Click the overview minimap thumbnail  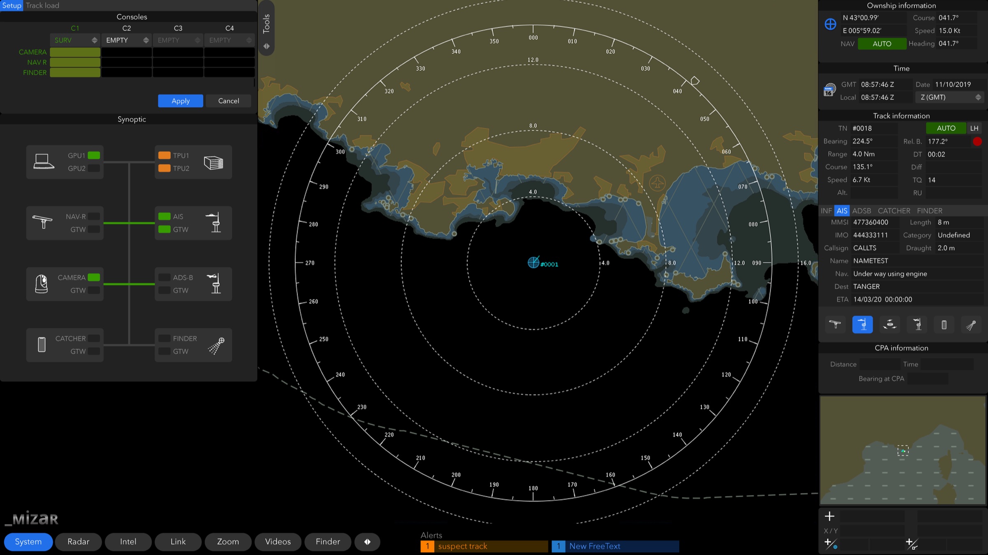[903, 450]
